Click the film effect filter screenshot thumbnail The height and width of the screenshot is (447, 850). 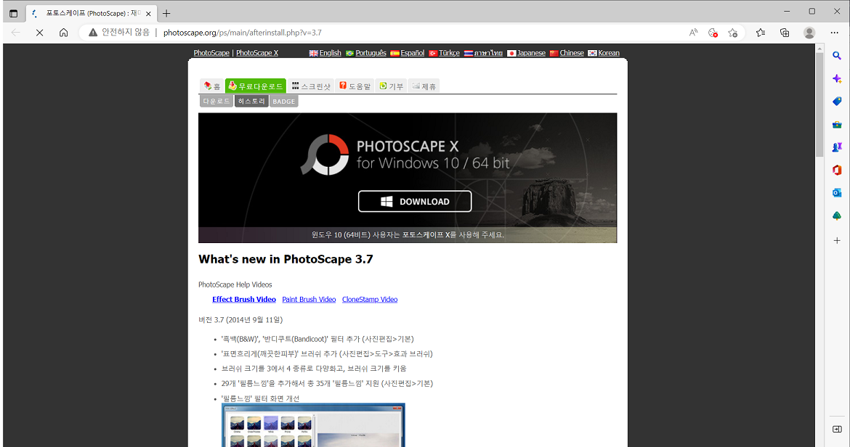tap(313, 425)
